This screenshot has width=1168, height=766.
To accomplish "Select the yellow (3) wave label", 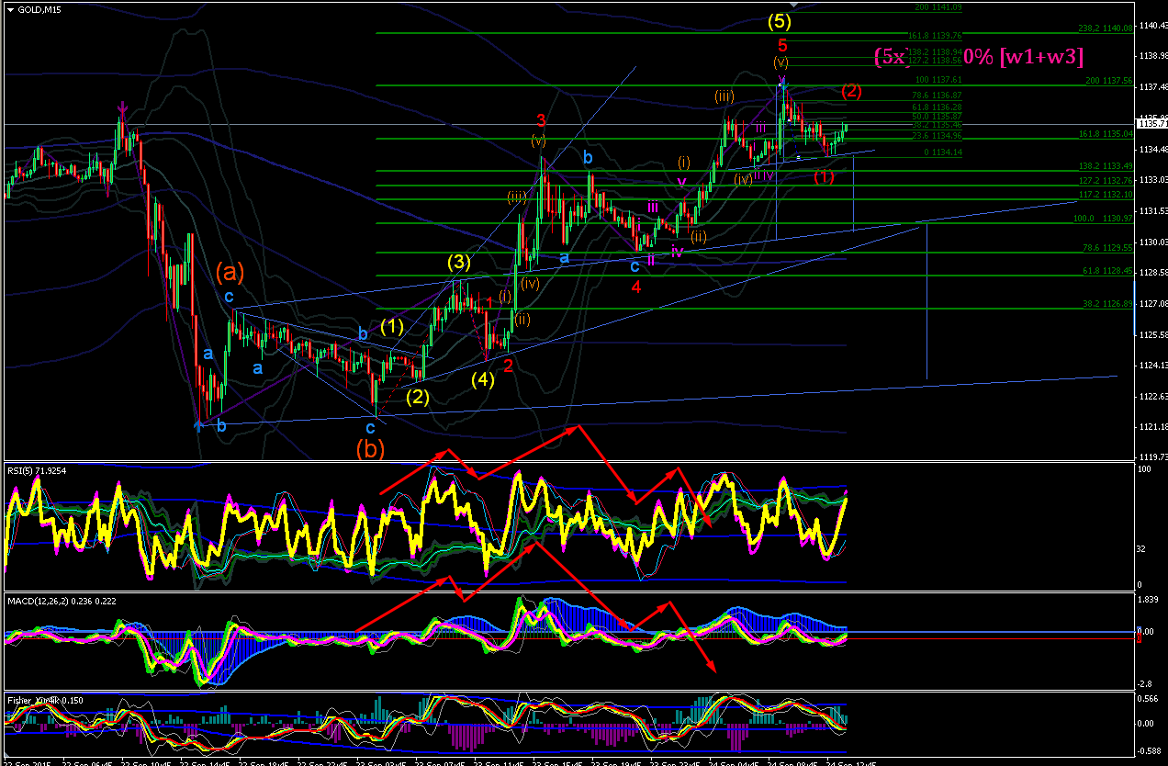I will 460,262.
